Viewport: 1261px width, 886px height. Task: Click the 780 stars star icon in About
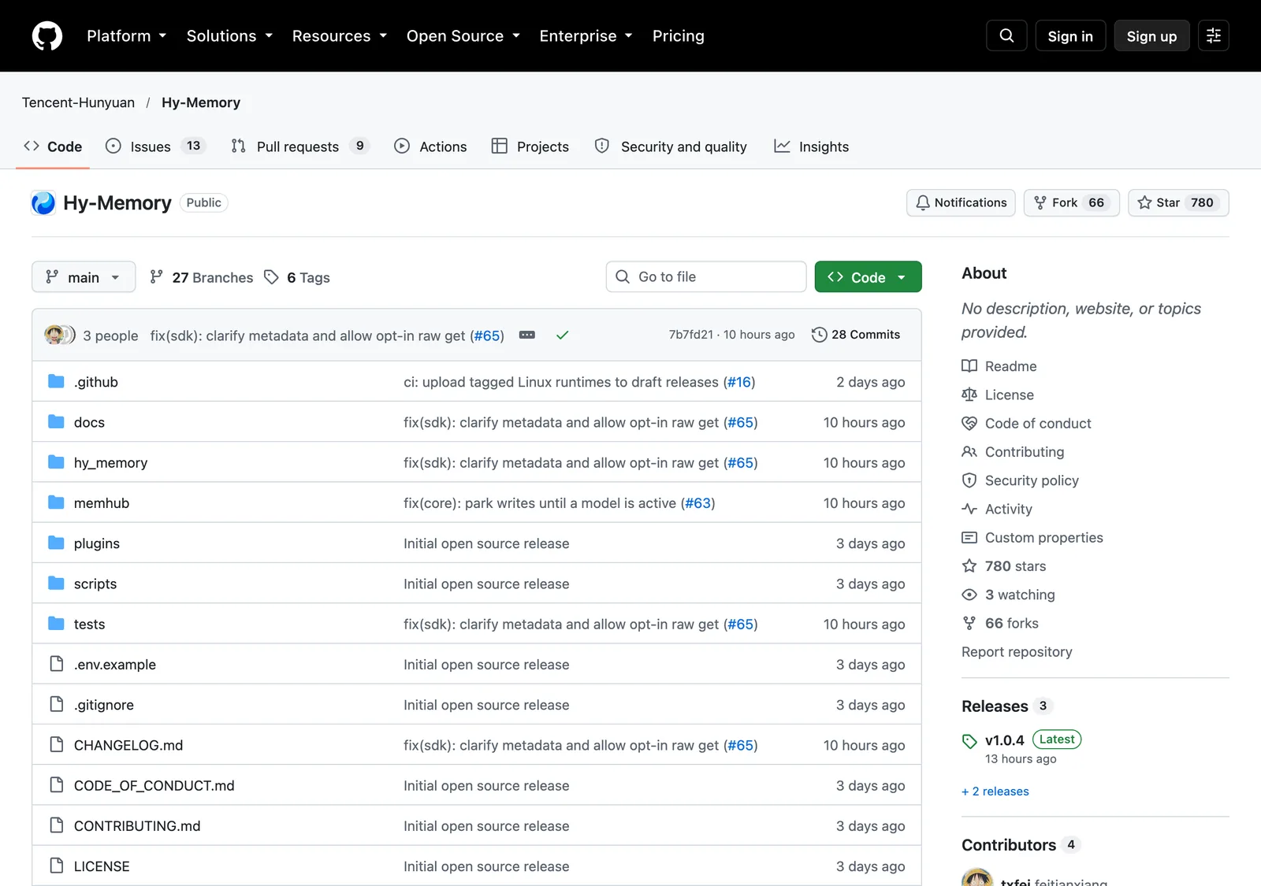pyautogui.click(x=969, y=566)
